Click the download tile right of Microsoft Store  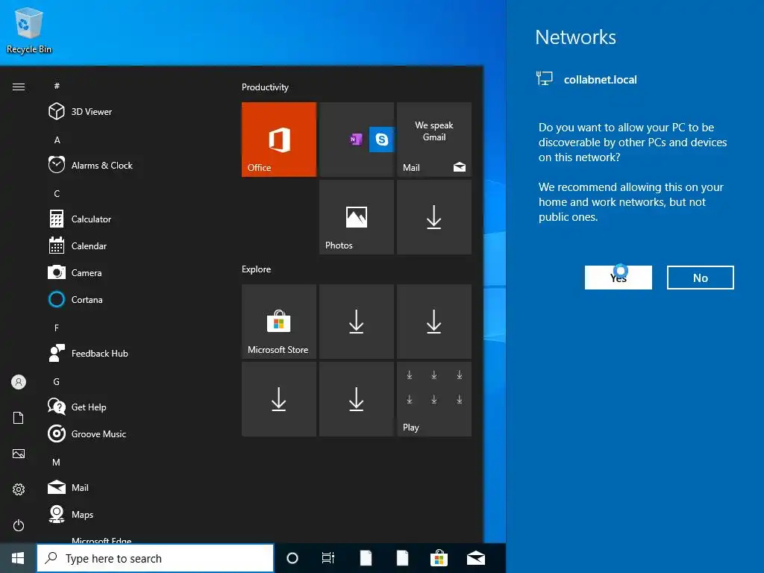(x=356, y=322)
